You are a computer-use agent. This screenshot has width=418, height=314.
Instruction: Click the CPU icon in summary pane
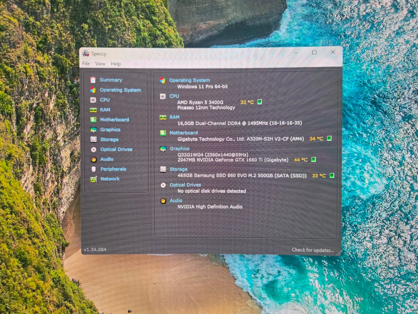click(x=162, y=96)
